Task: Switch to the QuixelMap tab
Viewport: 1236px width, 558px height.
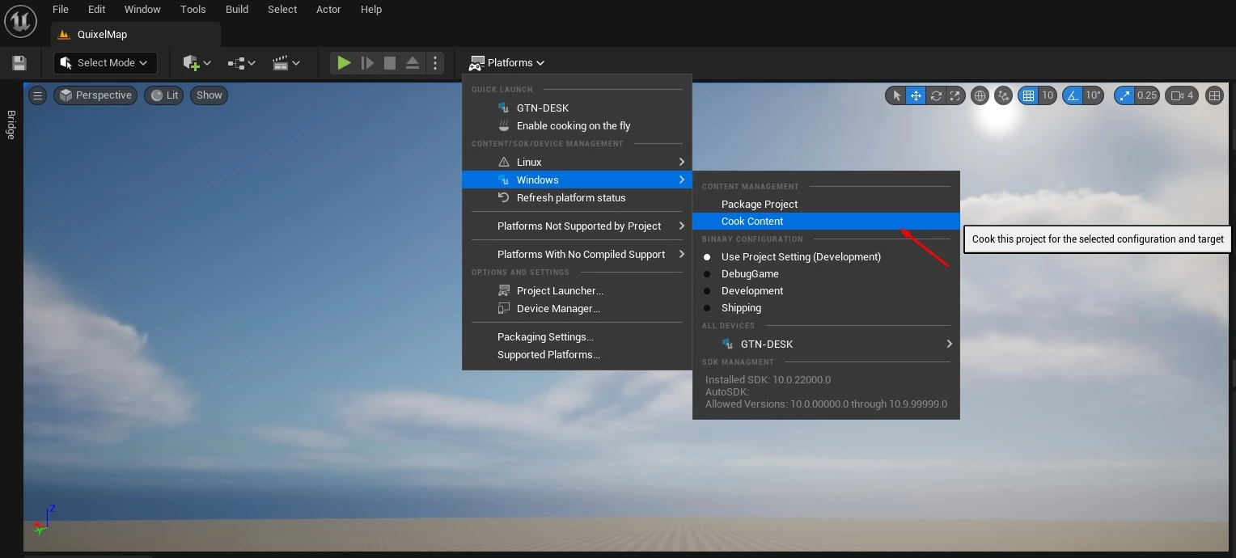Action: point(102,35)
